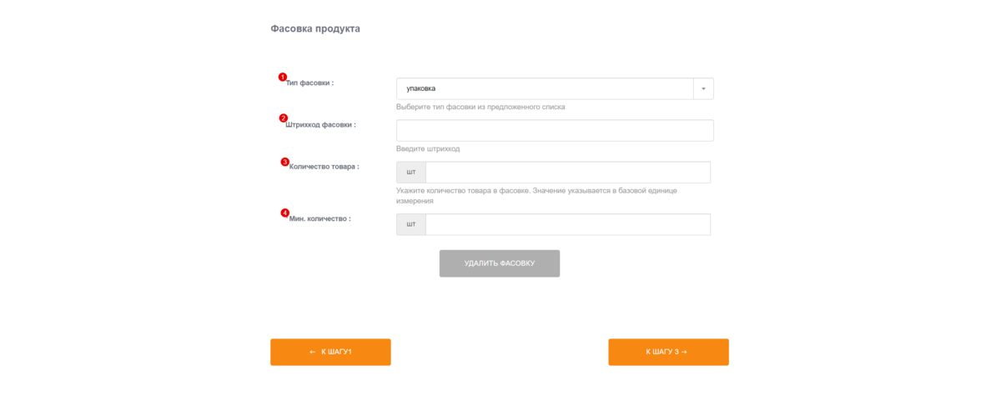Viewport: 1001px width, 396px height.
Task: Open the Тип фасовки combo box field
Action: (x=555, y=88)
